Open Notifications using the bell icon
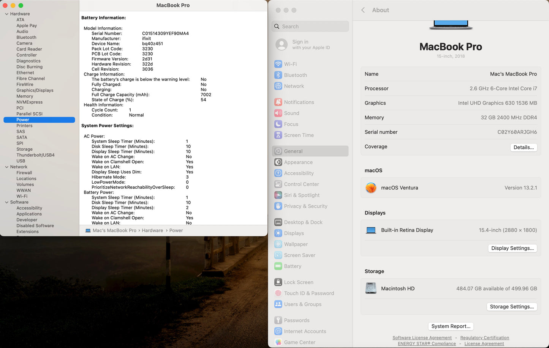The image size is (549, 348). [278, 102]
